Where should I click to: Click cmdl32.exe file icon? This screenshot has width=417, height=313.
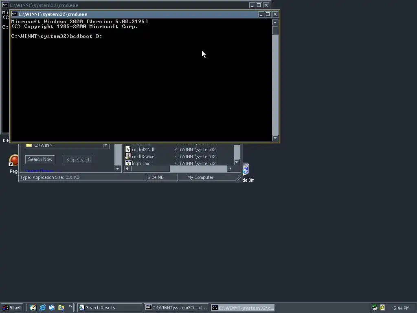[128, 156]
